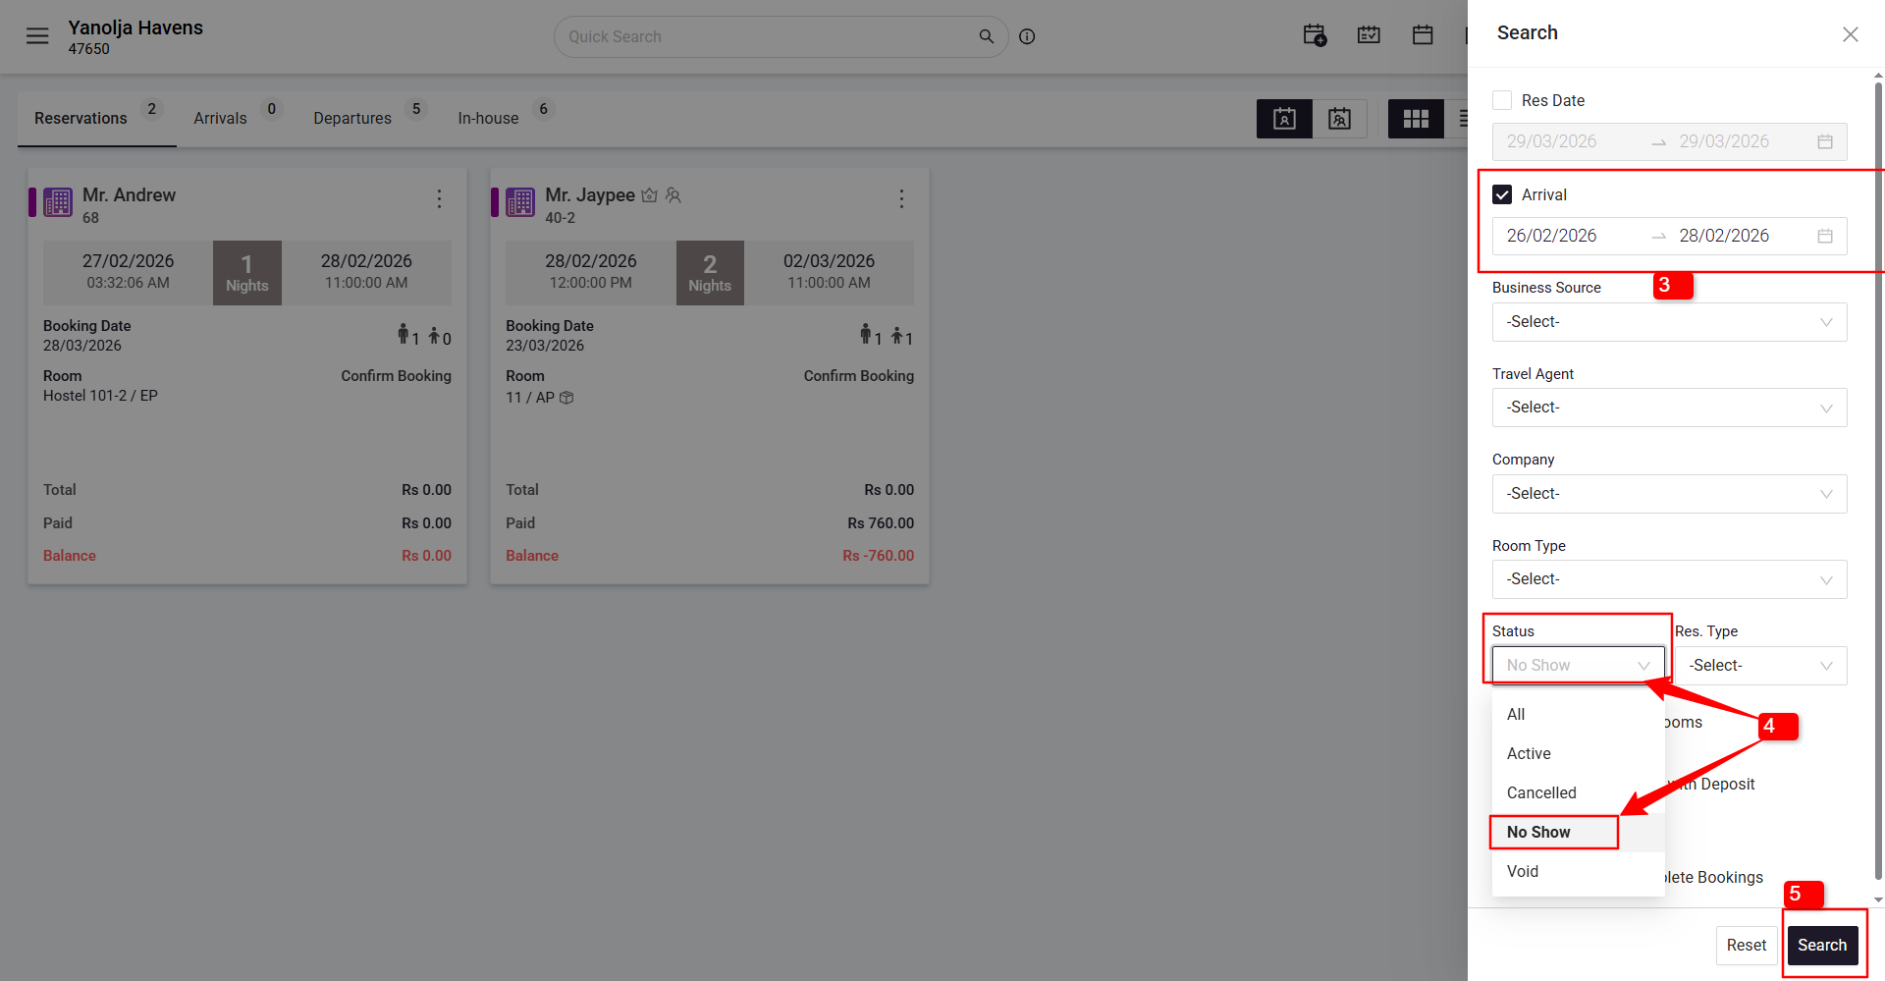Screen dimensions: 1885x981
Task: Enable the Res Date checkbox
Action: [x=1502, y=100]
